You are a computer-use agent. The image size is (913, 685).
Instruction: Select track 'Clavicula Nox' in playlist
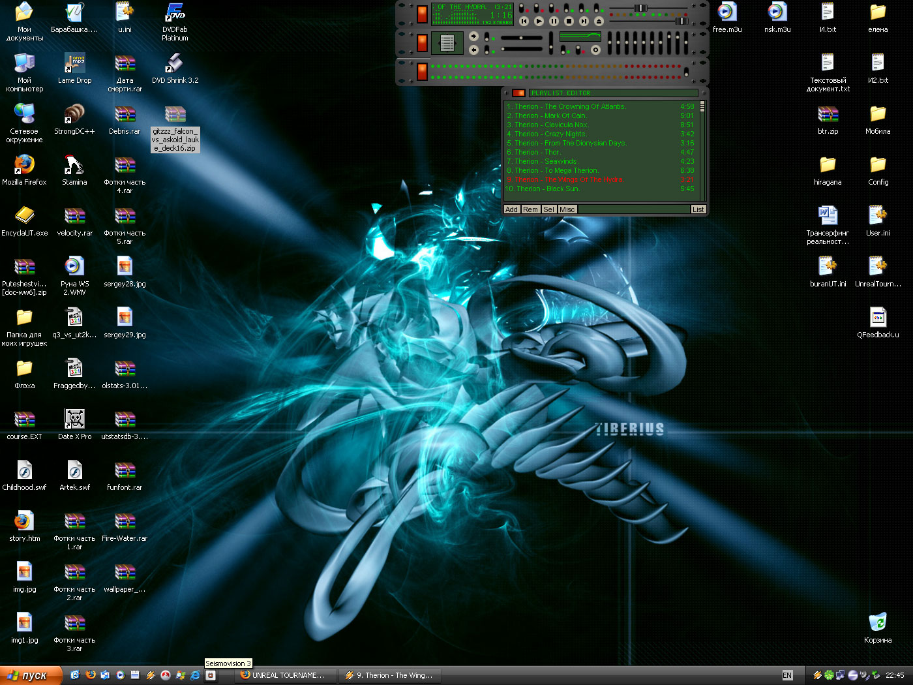[x=601, y=125]
